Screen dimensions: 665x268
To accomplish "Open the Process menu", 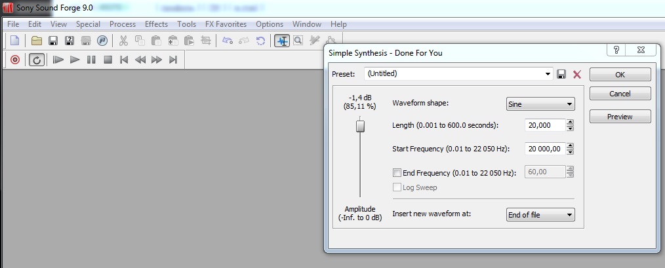I will point(123,24).
